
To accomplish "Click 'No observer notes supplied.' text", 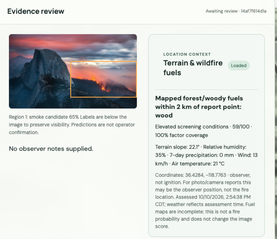I will coord(51,149).
